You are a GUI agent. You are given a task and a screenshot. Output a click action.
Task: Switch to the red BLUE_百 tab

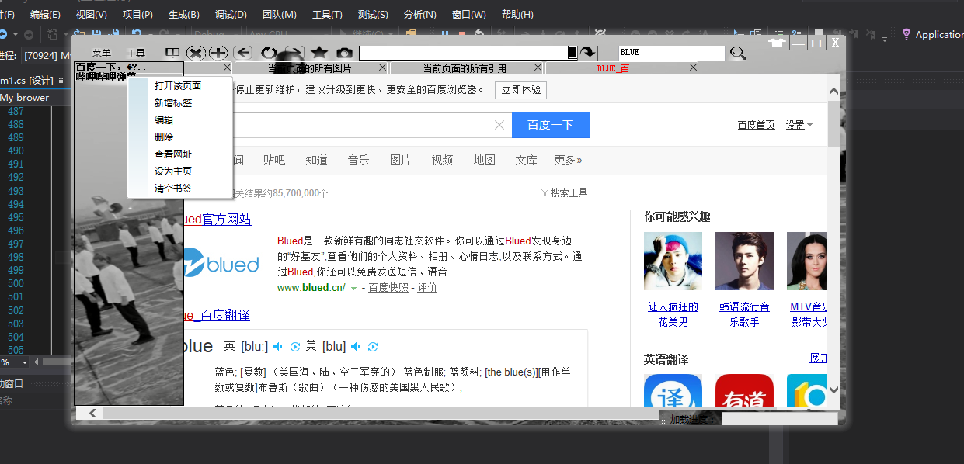point(621,69)
